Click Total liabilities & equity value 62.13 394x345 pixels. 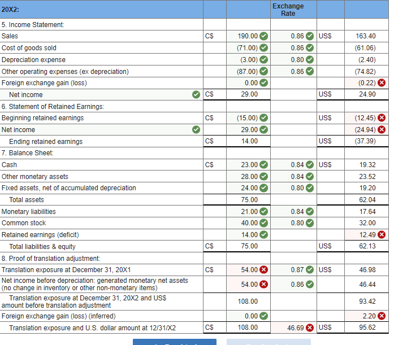[x=367, y=246]
